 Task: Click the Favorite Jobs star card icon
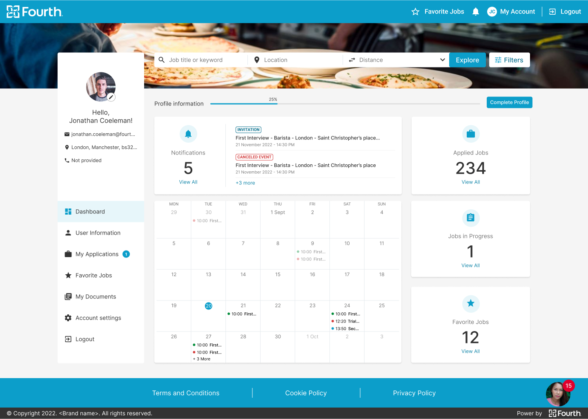click(x=470, y=303)
